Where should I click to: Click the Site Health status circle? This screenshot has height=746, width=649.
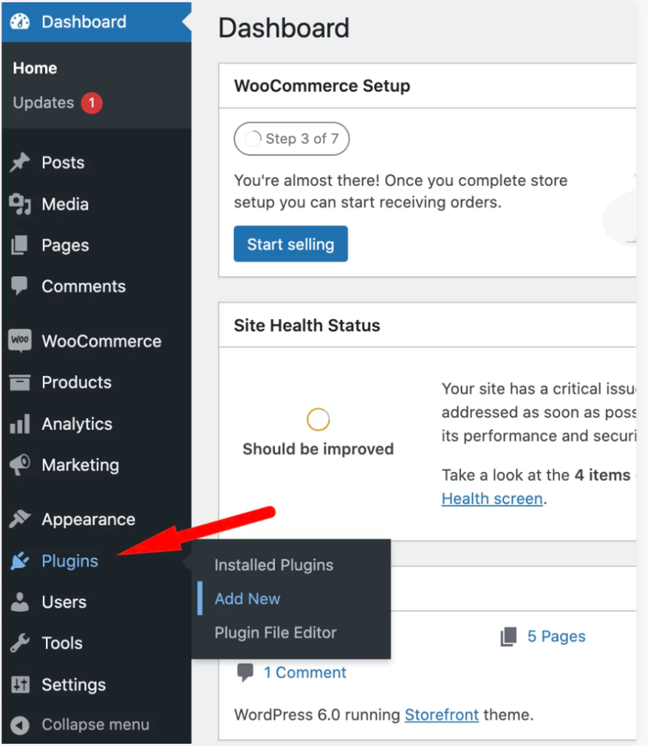tap(318, 419)
